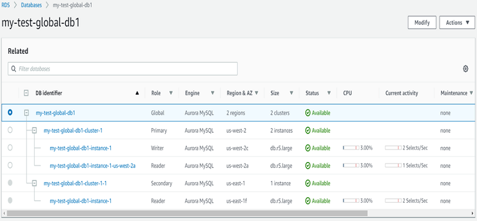Select the my-test-global-db1-cluster-1 radio button
This screenshot has height=221, width=477.
(x=10, y=130)
